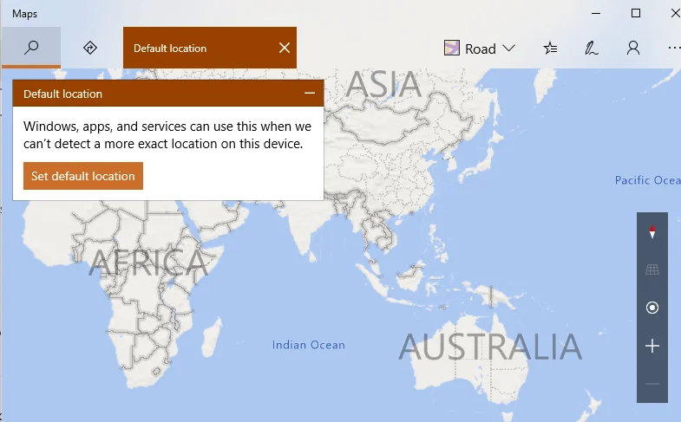Click the Indian Ocean map label
681x422 pixels.
(x=308, y=345)
